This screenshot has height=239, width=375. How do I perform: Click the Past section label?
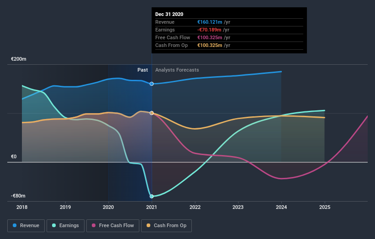click(x=143, y=70)
